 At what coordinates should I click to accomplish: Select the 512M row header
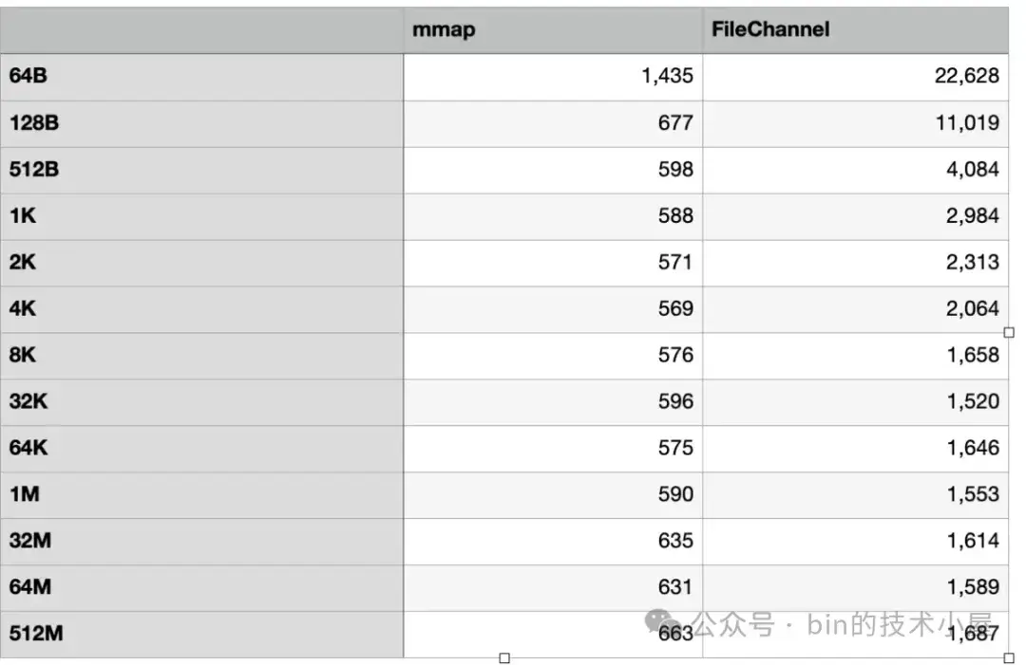36,634
